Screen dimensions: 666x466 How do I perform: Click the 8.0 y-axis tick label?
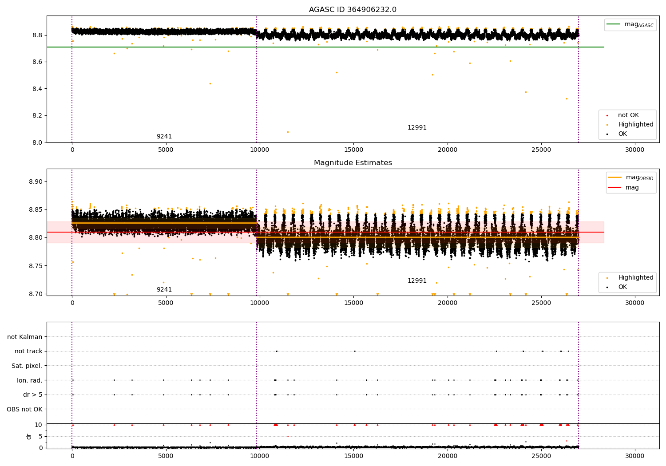pos(37,142)
